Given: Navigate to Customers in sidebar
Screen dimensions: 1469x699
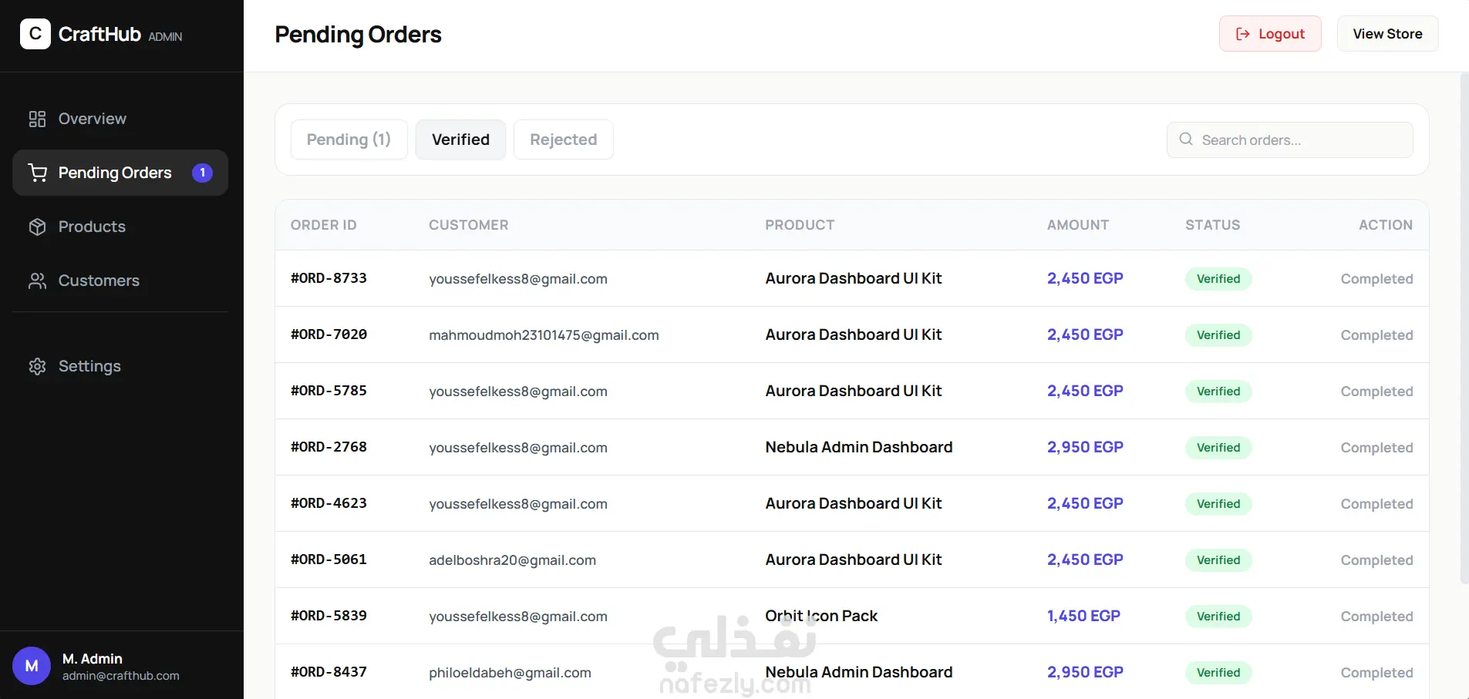Looking at the screenshot, I should click(120, 281).
